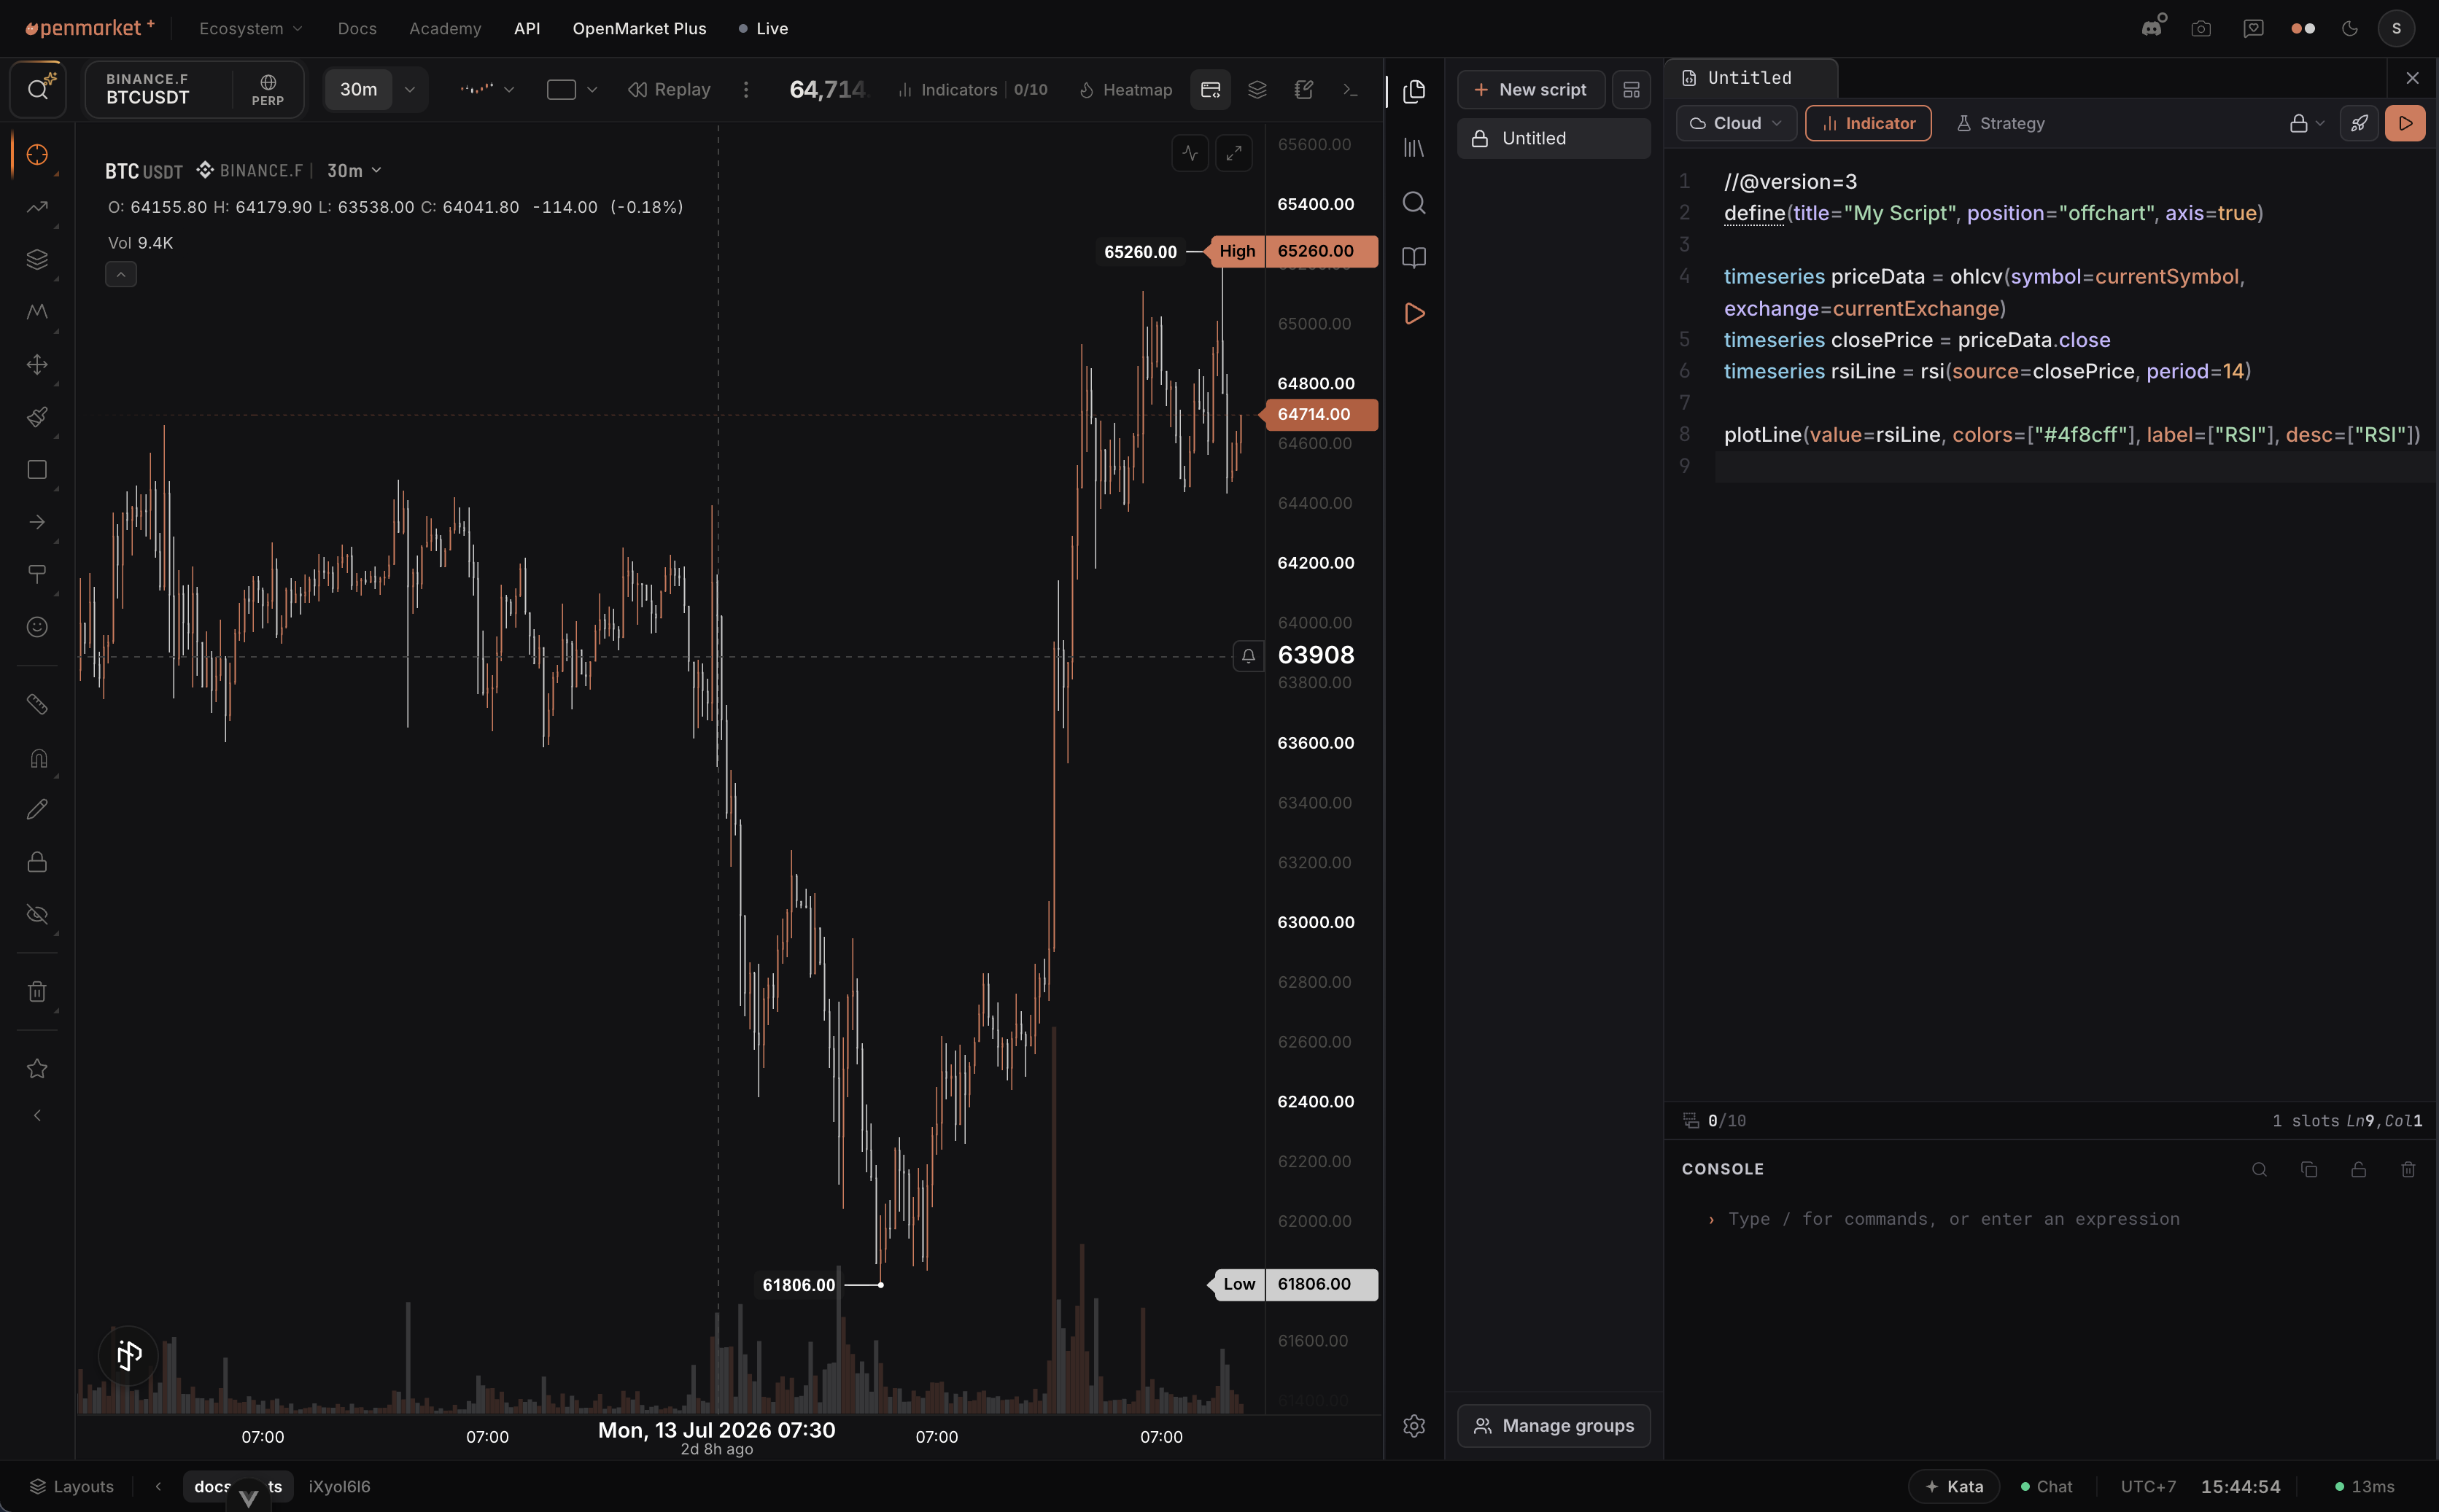Screen dimensions: 2439x1512
Task: Search the console output
Action: point(2259,1169)
